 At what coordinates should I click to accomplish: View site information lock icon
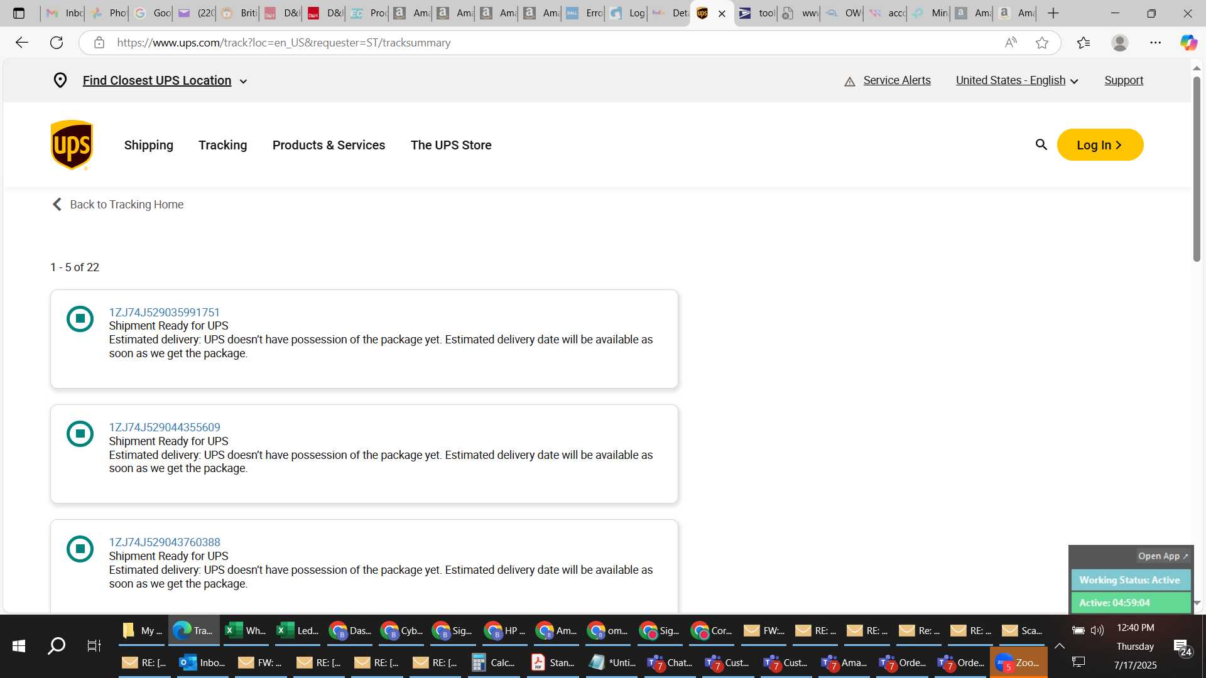pos(99,43)
